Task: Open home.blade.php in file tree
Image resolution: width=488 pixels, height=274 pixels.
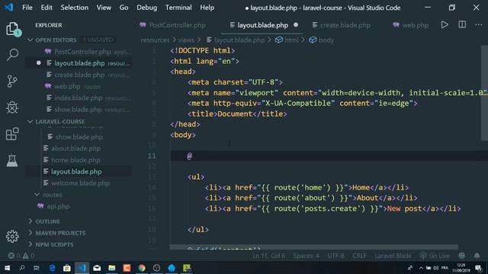Action: click(x=75, y=160)
